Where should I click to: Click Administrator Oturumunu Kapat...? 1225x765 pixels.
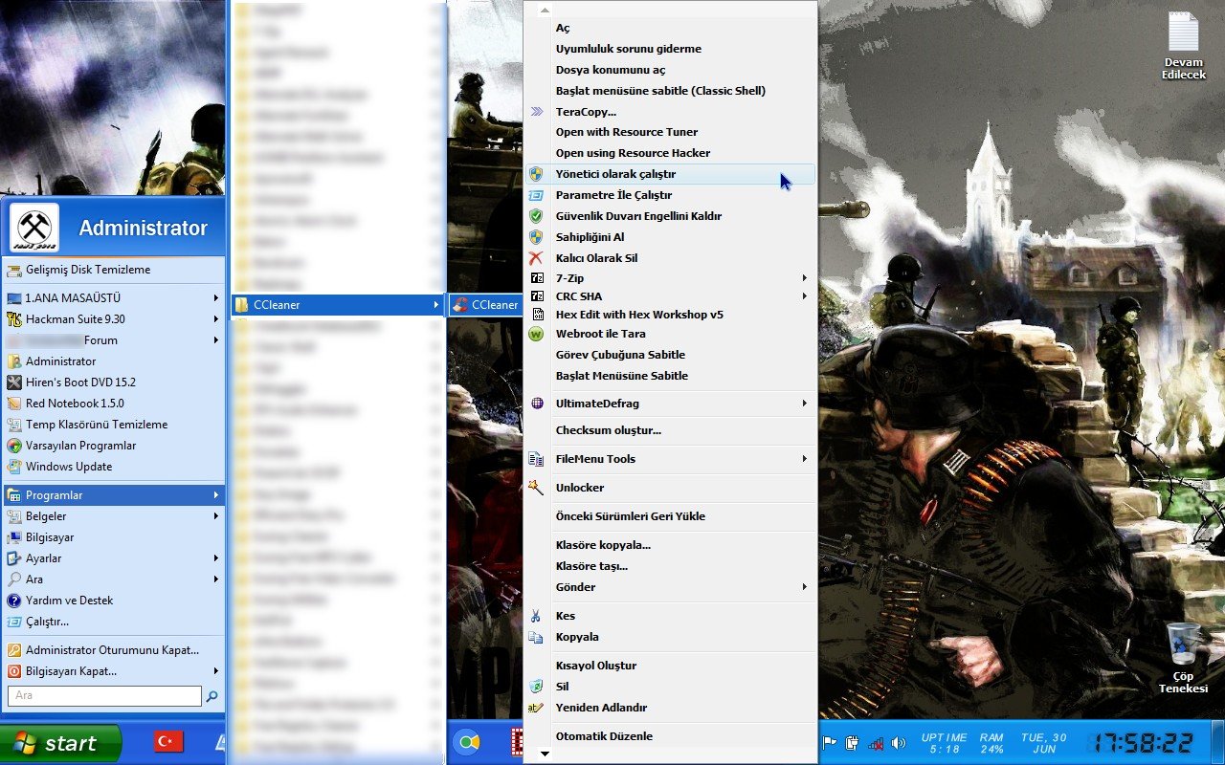tap(113, 650)
